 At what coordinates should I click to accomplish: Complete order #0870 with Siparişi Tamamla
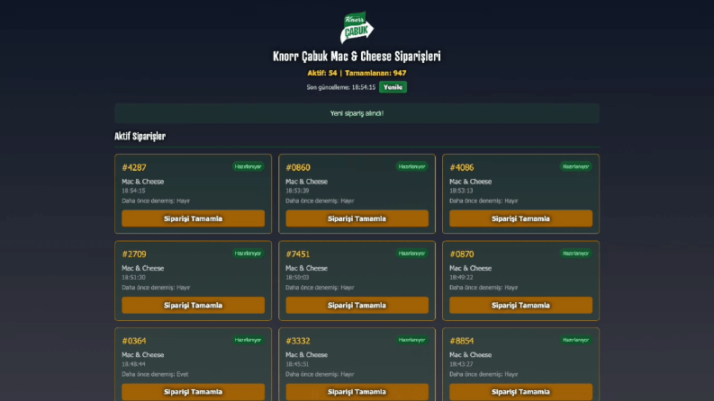(520, 305)
